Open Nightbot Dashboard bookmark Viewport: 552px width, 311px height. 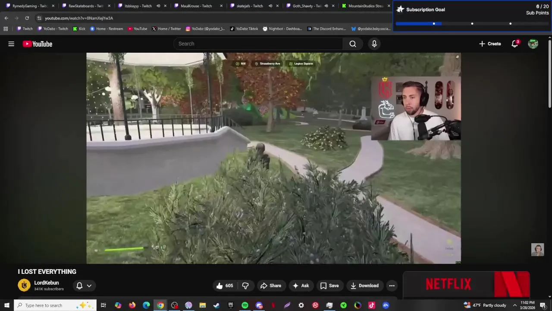point(282,29)
